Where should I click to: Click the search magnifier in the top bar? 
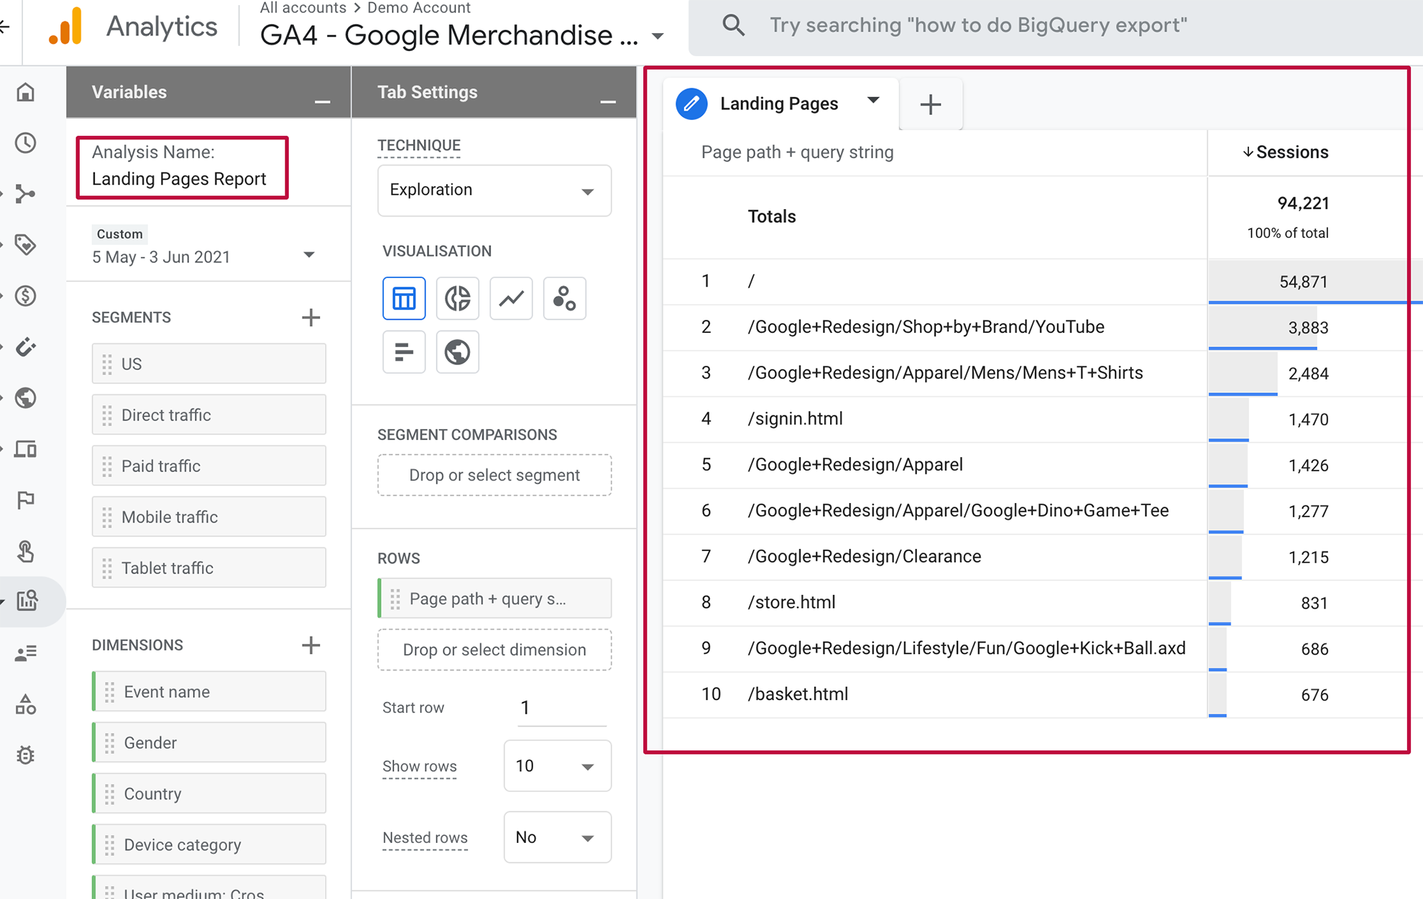click(734, 24)
